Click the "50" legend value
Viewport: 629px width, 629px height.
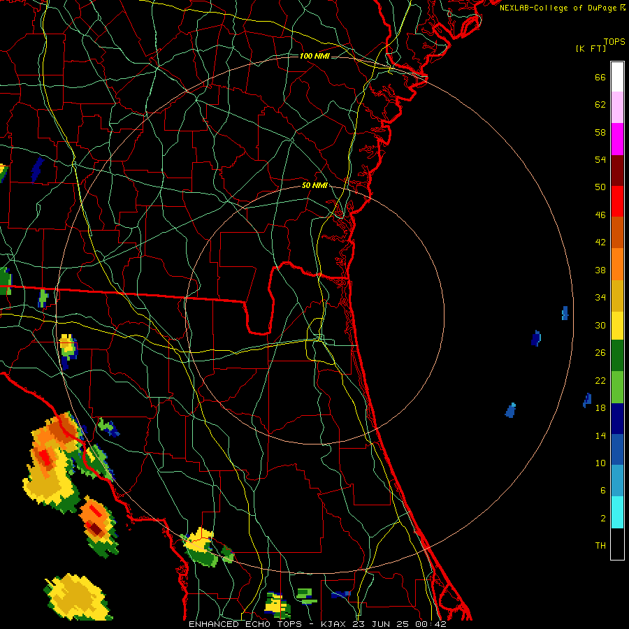pyautogui.click(x=600, y=187)
